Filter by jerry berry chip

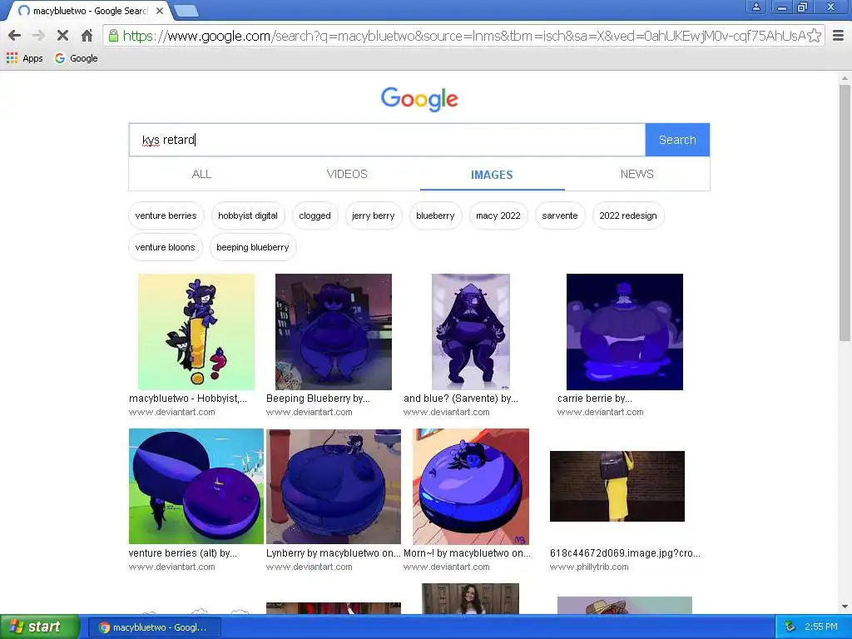[x=374, y=215]
